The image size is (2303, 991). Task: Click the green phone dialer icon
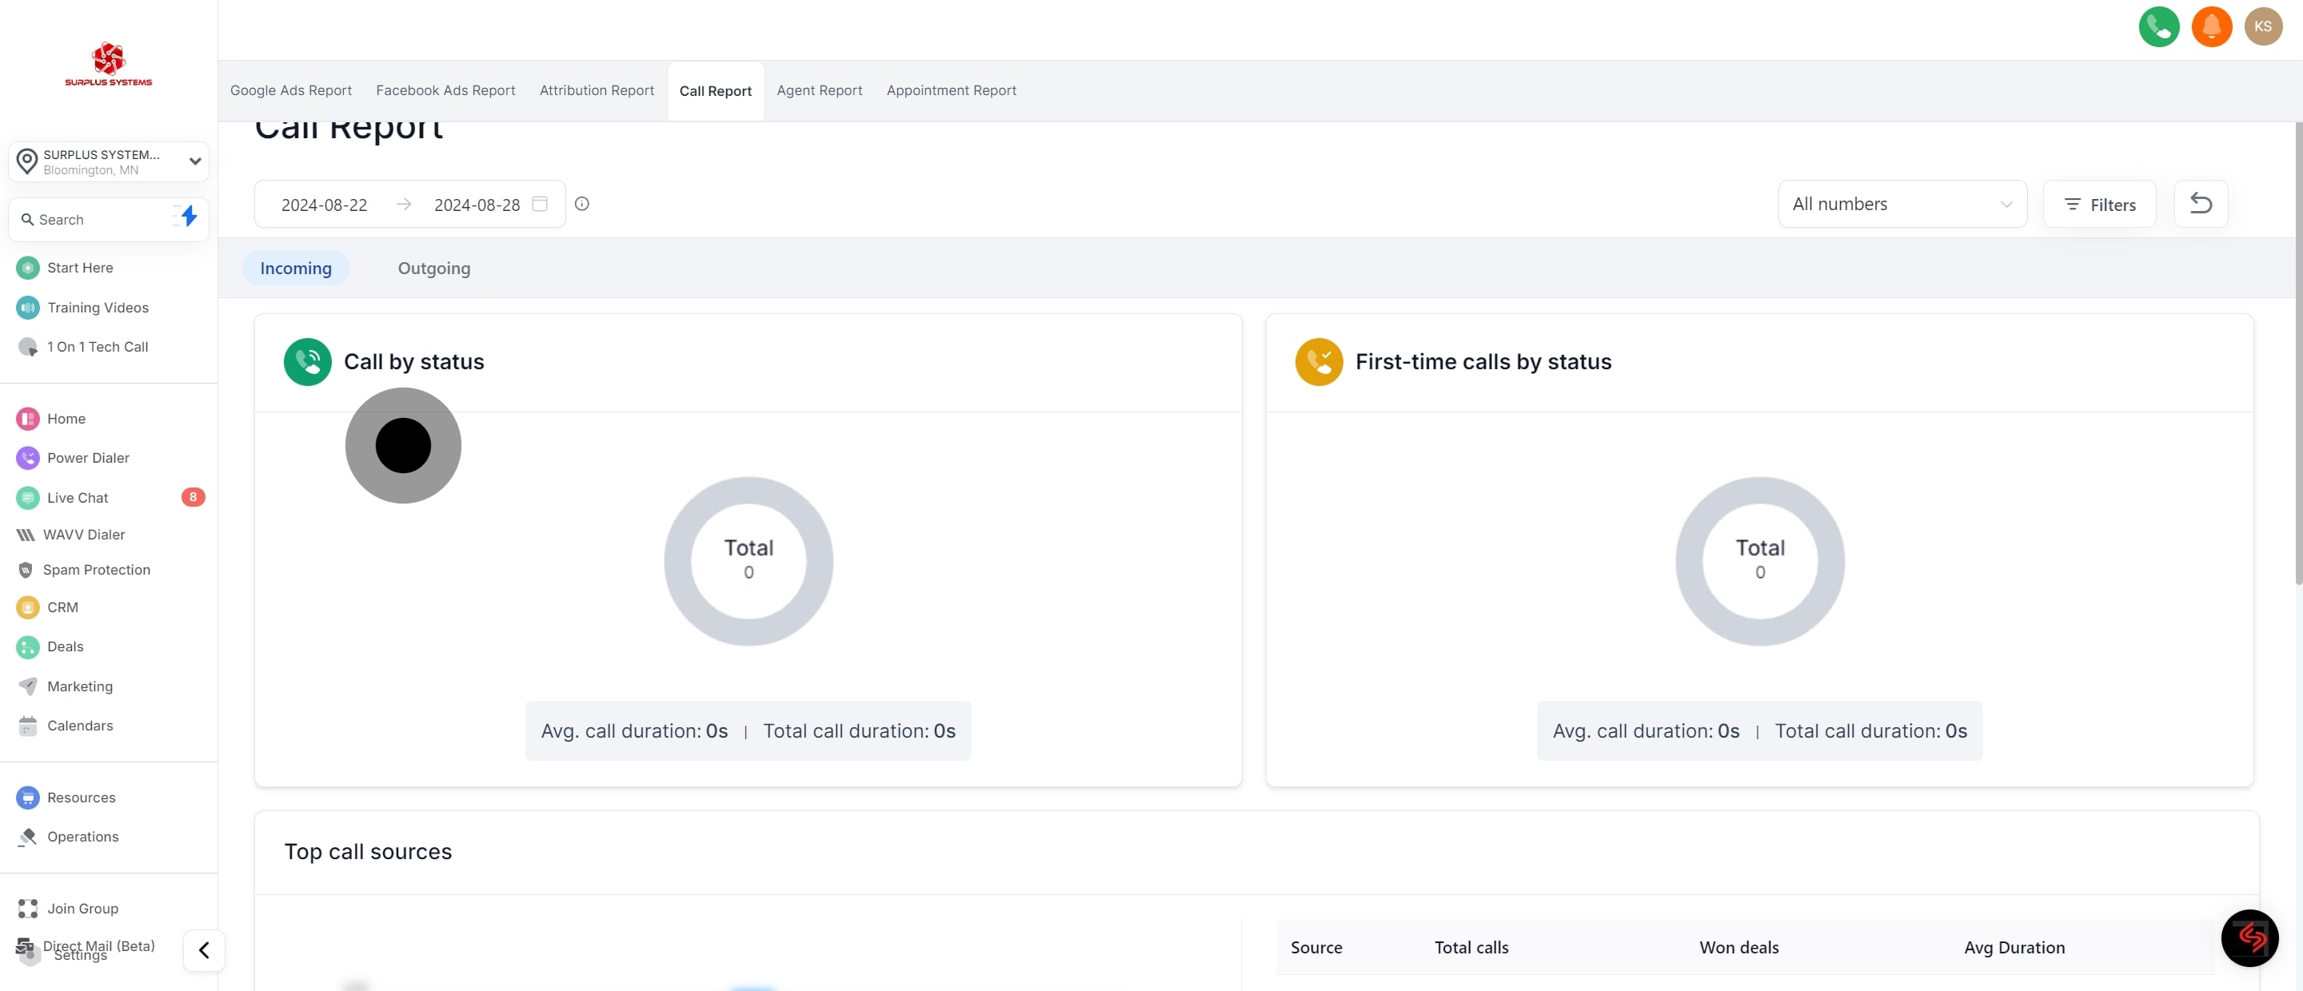click(x=2158, y=27)
